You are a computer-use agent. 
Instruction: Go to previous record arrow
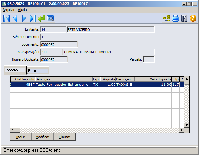point(15,18)
